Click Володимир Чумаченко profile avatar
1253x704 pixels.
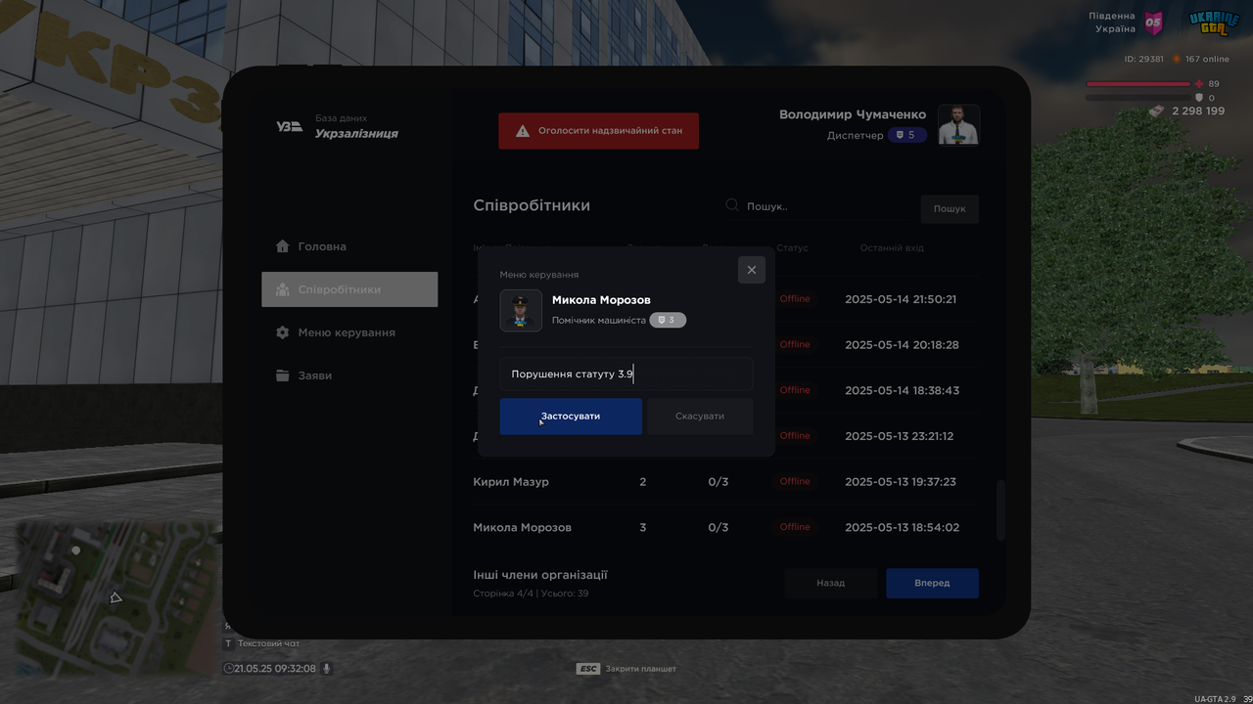(958, 124)
